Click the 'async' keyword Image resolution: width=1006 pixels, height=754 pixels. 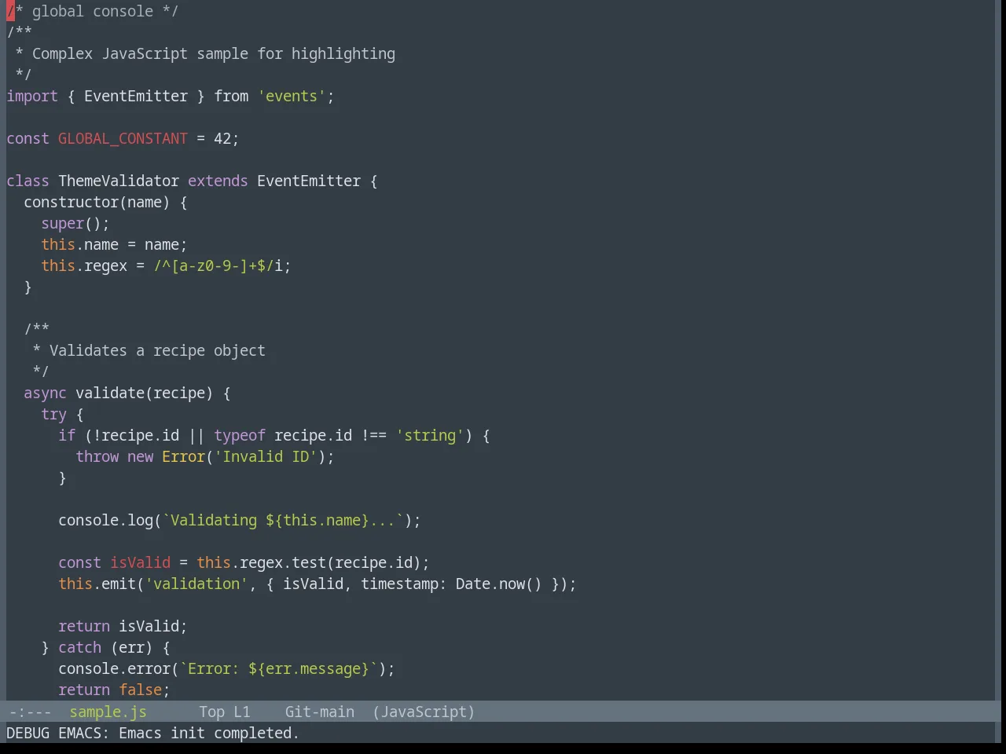tap(45, 393)
